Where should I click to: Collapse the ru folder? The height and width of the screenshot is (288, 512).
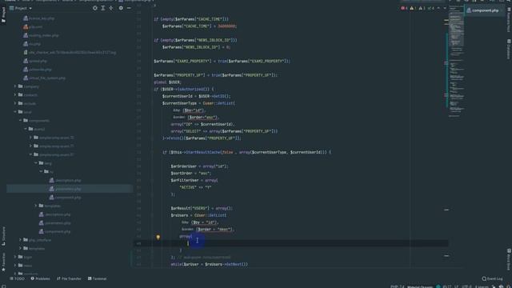pos(41,171)
